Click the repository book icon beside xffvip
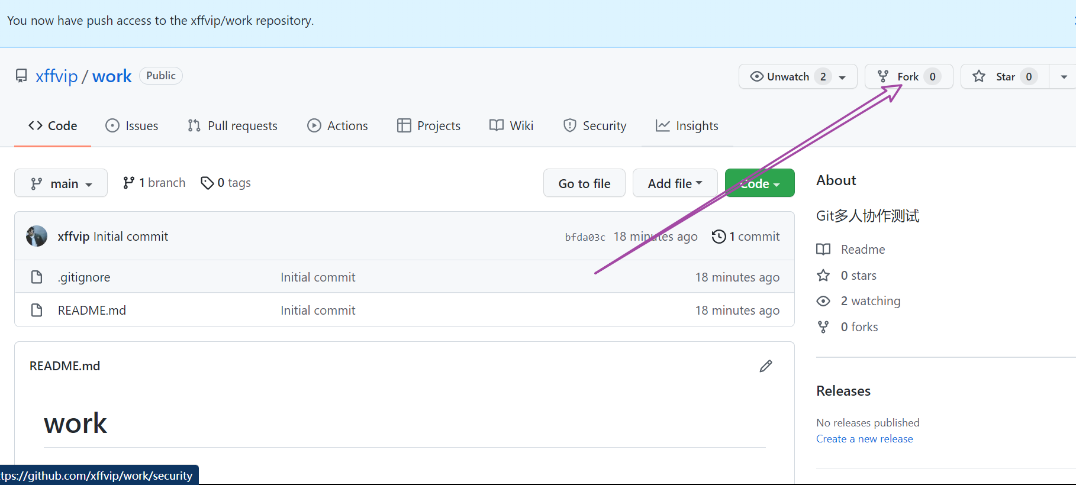The height and width of the screenshot is (485, 1076). coord(21,76)
